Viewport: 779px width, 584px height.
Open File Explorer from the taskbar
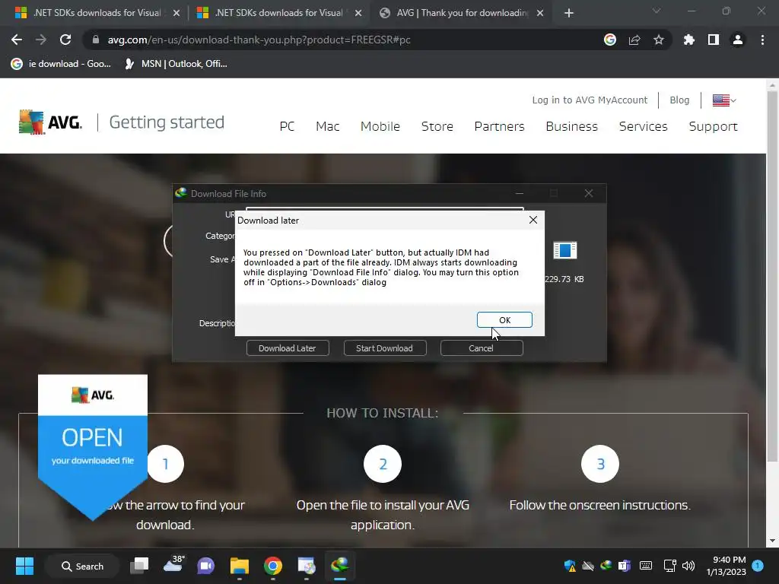(240, 566)
